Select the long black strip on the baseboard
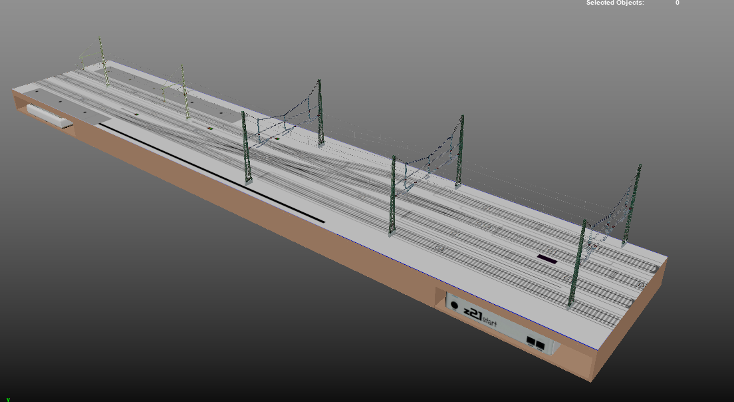This screenshot has height=402, width=734. point(211,173)
